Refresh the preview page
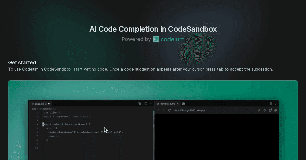 coord(169,110)
